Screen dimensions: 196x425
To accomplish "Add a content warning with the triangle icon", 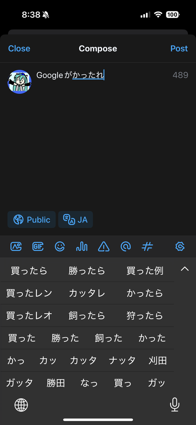I will [103, 246].
